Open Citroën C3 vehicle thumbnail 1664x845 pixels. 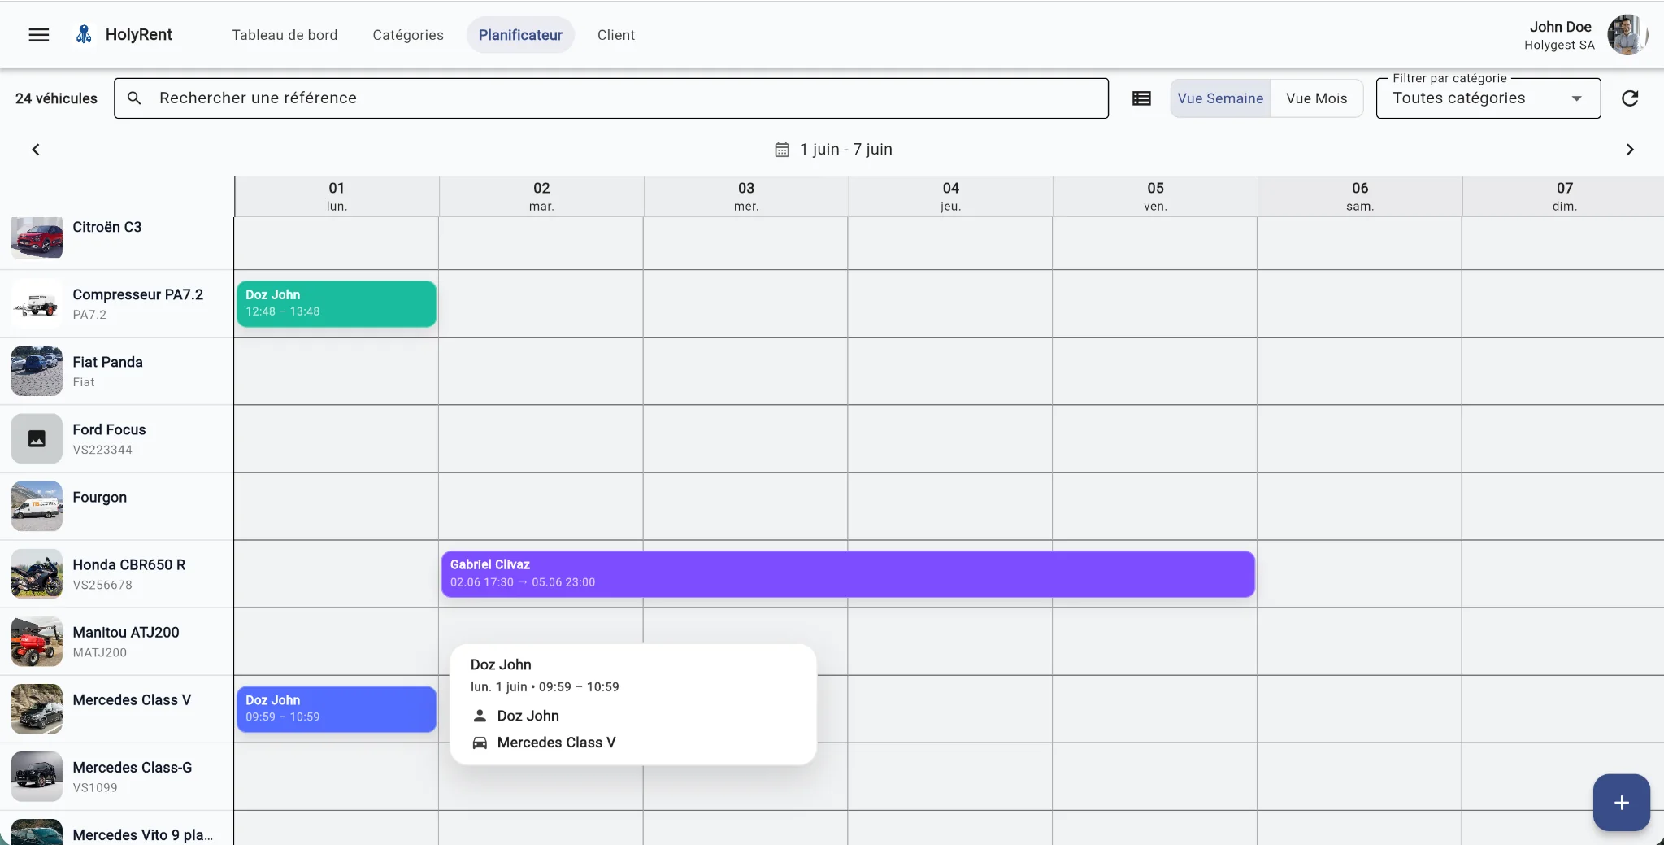point(37,237)
